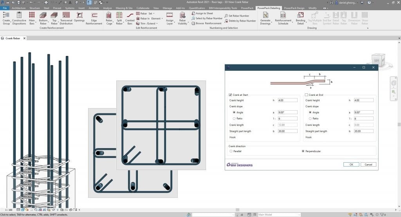Screen dimensions: 401x217
Task: Open the Rebar Cage tool
Action: click(109, 18)
